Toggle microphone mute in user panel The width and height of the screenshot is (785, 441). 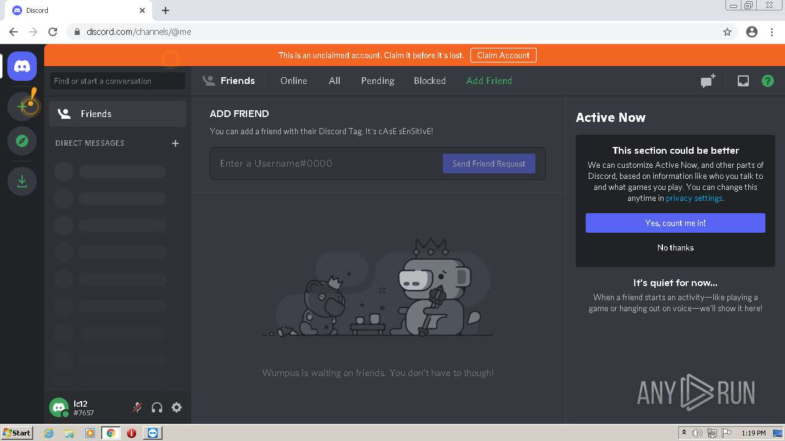tap(137, 407)
